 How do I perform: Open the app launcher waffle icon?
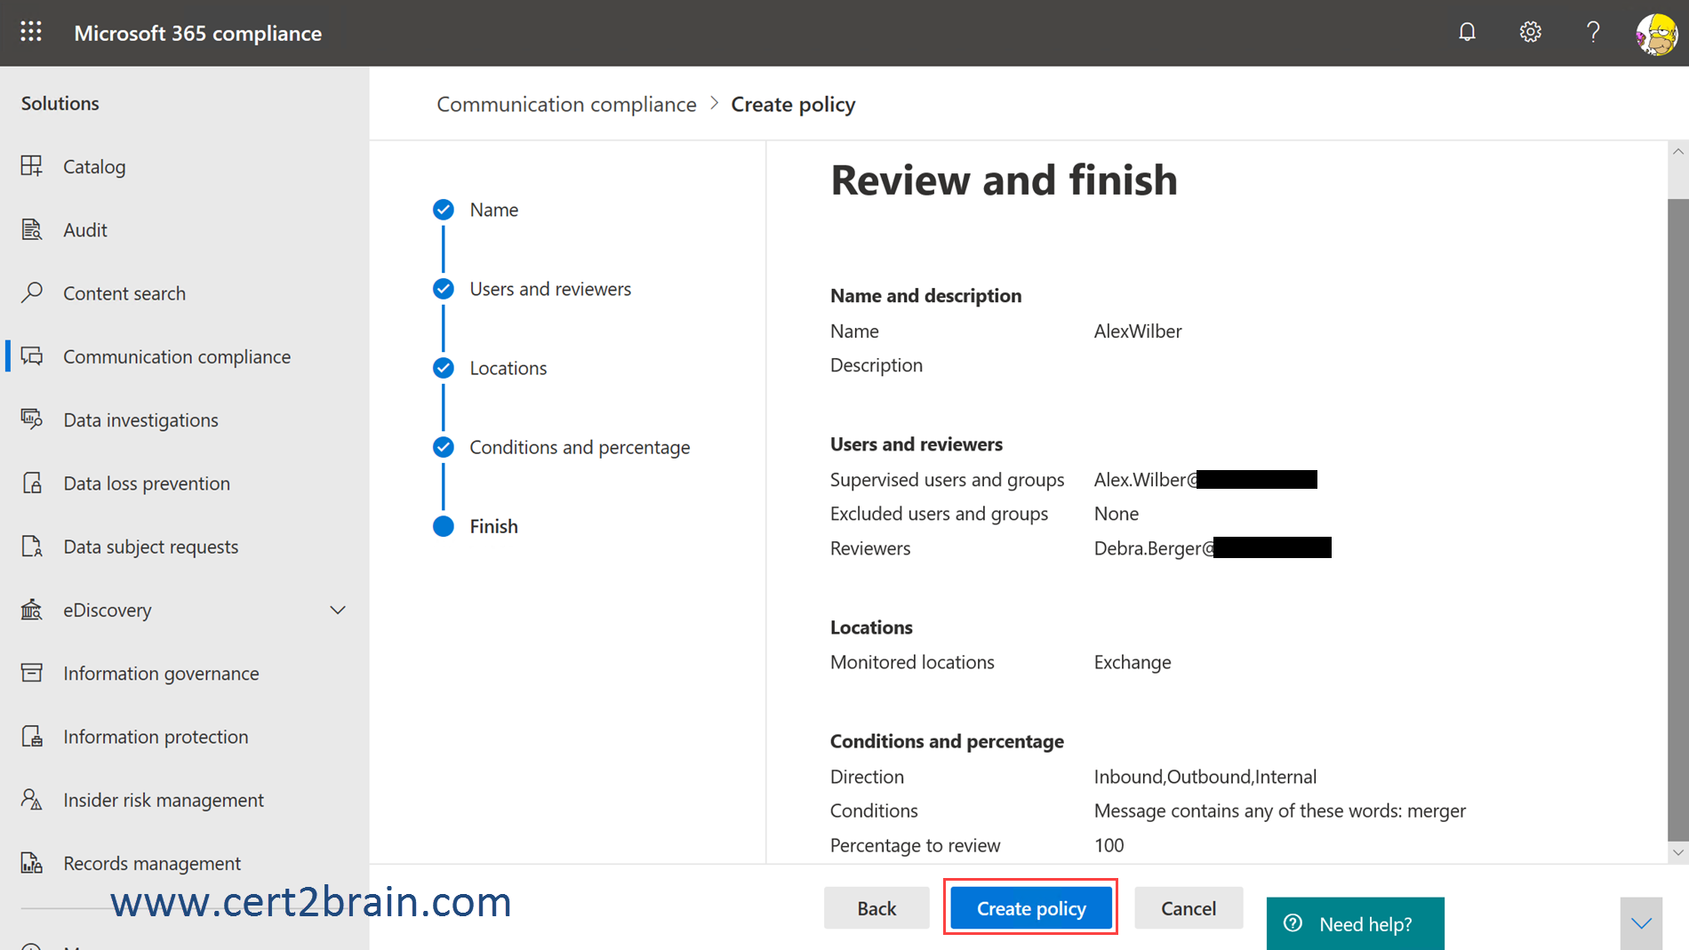coord(31,32)
